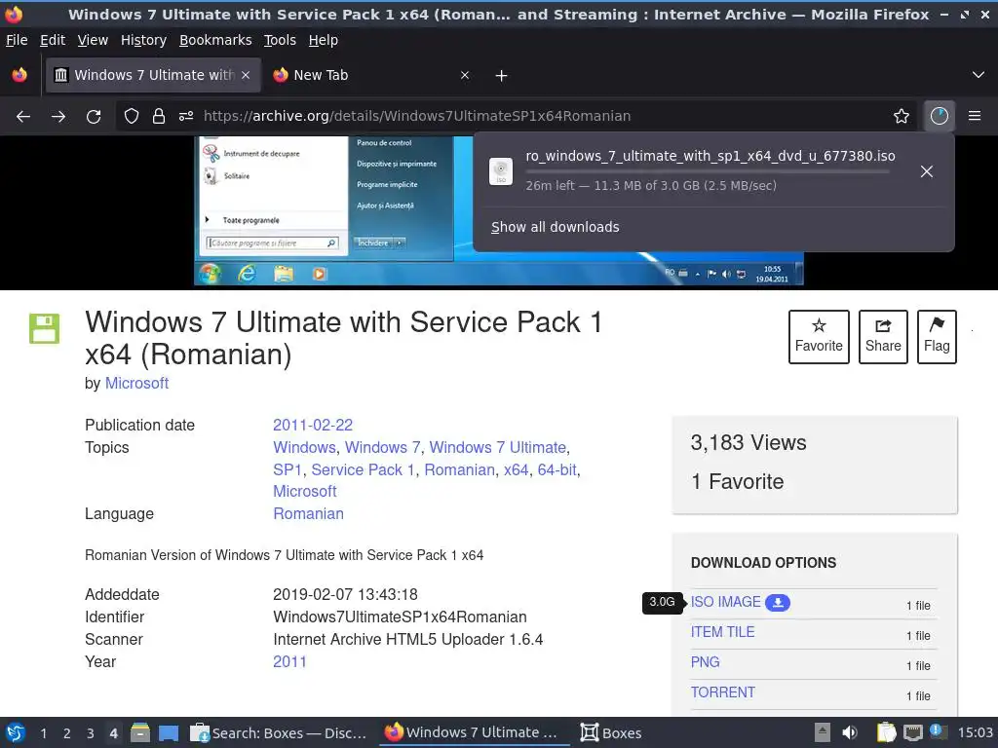Click the network tray icon

[913, 732]
